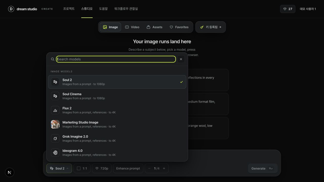Collapse the Soul 2 model dropdown

[59, 168]
